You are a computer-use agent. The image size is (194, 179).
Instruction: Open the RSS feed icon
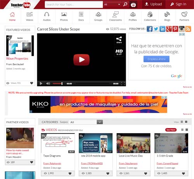pos(188,29)
